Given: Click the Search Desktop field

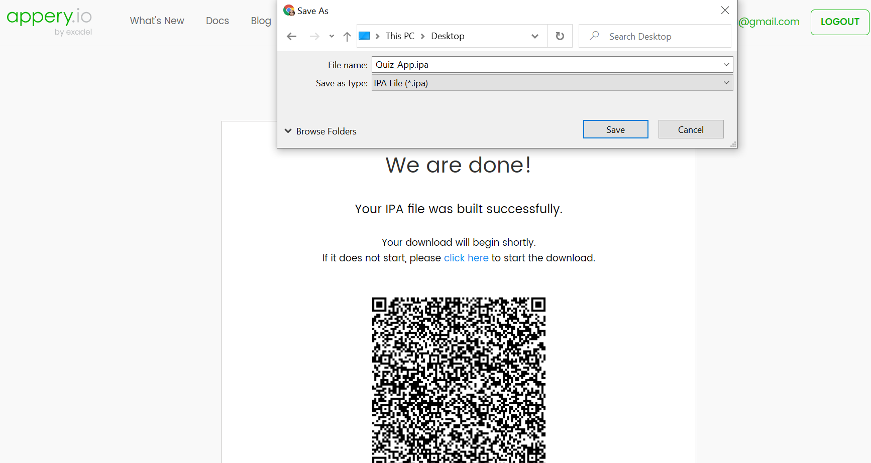Looking at the screenshot, I should (655, 36).
